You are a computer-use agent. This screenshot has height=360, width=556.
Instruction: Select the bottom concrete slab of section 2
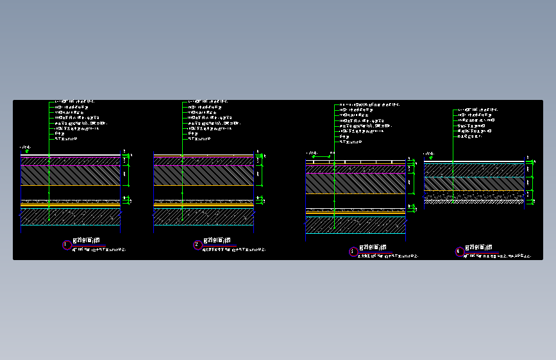pos(203,217)
